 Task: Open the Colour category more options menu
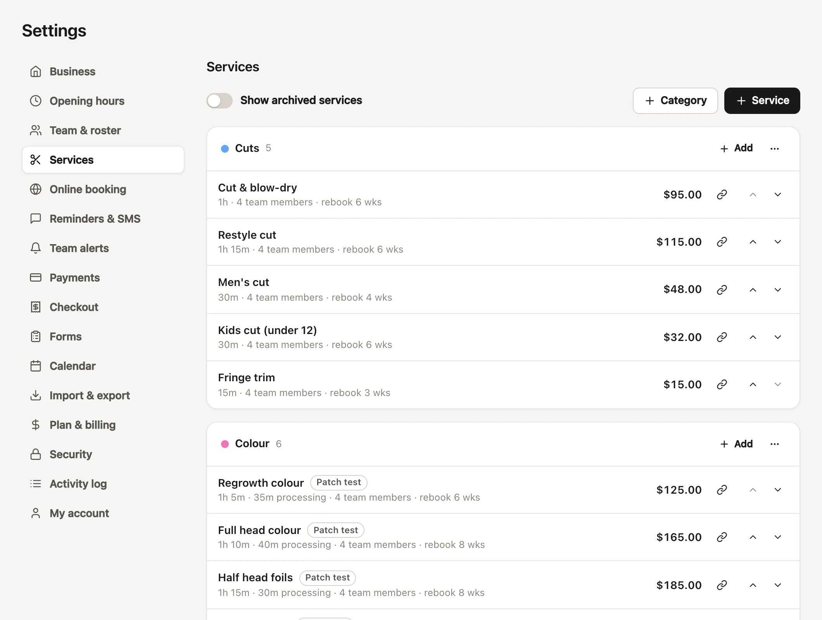coord(775,444)
